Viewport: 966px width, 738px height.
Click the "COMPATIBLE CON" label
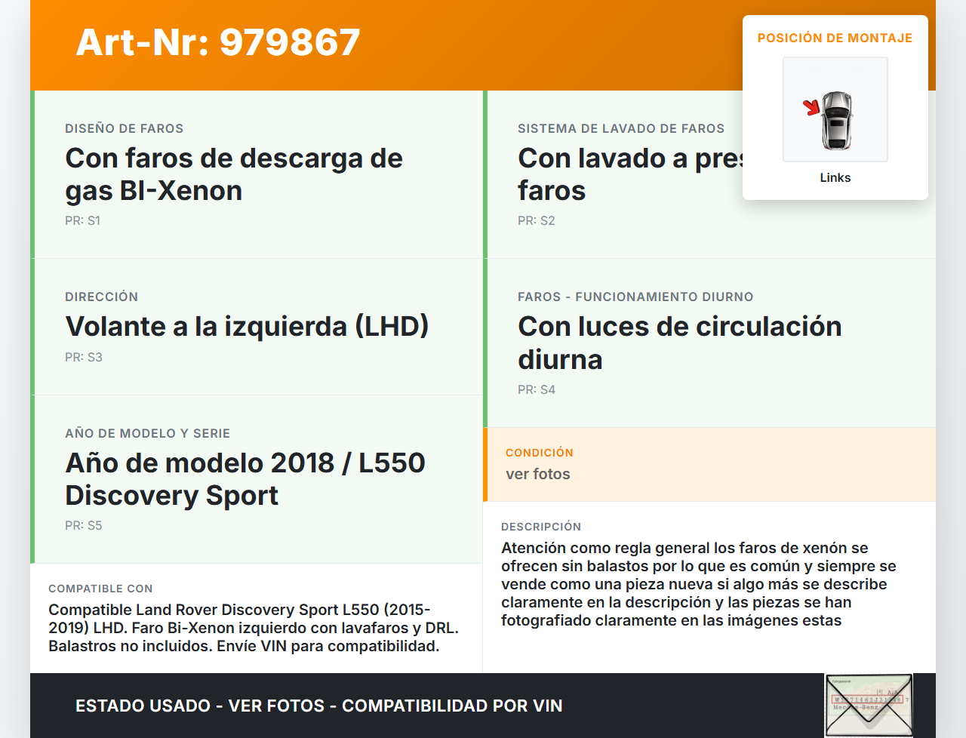pyautogui.click(x=100, y=589)
